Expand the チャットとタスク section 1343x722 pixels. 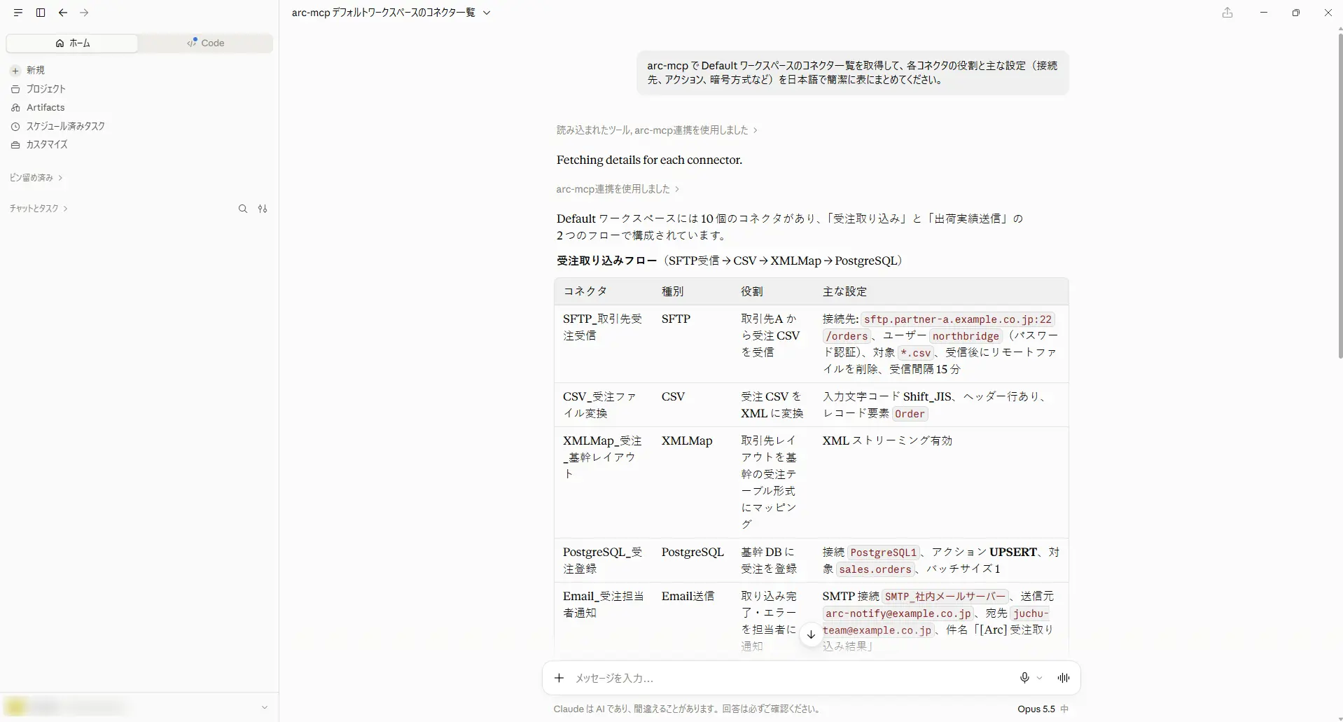39,209
